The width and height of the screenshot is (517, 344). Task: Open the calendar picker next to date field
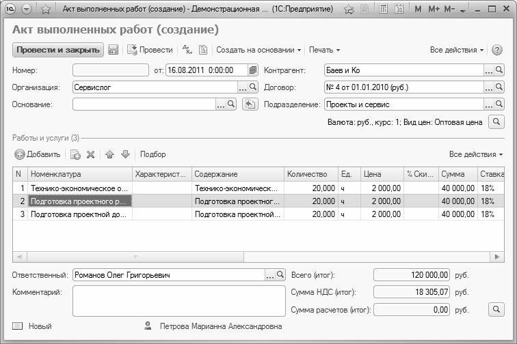tap(252, 70)
